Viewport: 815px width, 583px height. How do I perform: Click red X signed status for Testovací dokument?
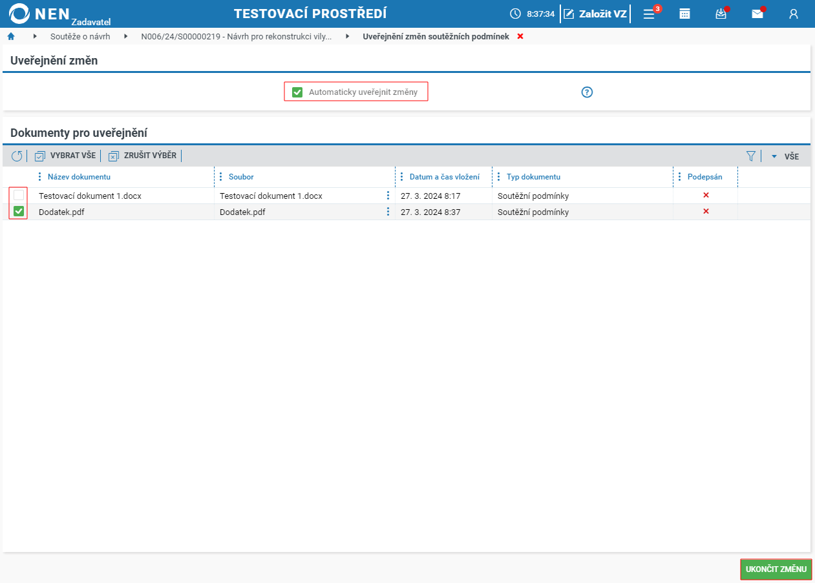[x=706, y=196]
